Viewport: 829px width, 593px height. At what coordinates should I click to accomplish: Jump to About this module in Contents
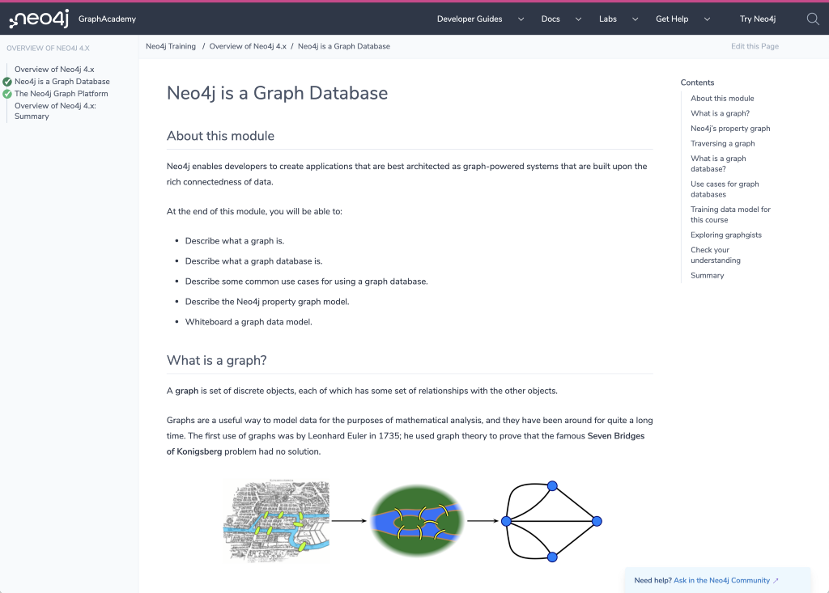[722, 99]
